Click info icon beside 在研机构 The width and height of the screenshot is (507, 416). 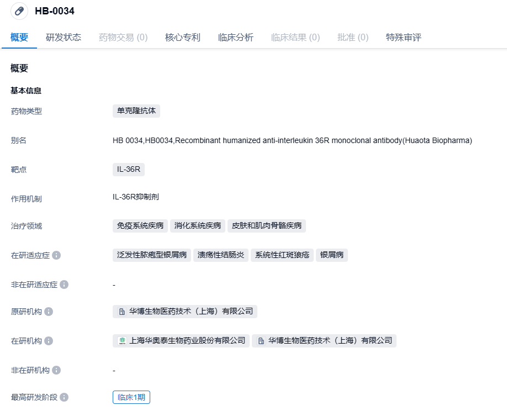pyautogui.click(x=49, y=341)
